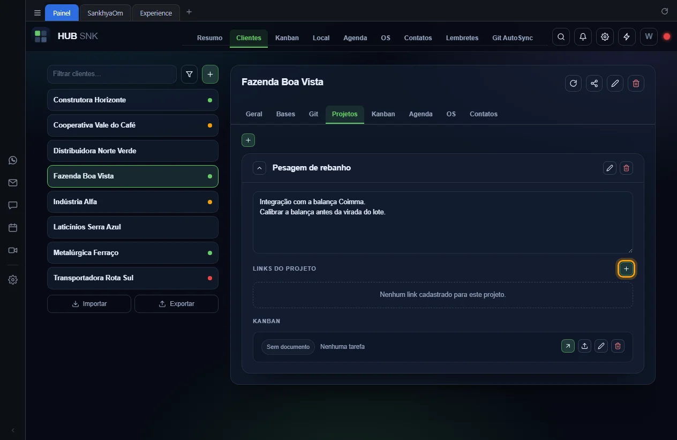Click the lightning bolt quick actions icon
This screenshot has width=677, height=440.
627,36
